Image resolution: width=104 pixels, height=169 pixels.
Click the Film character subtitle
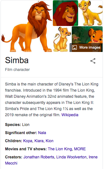click(18, 70)
